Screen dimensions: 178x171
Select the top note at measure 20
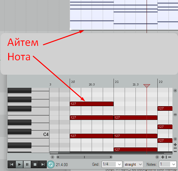[92, 104]
